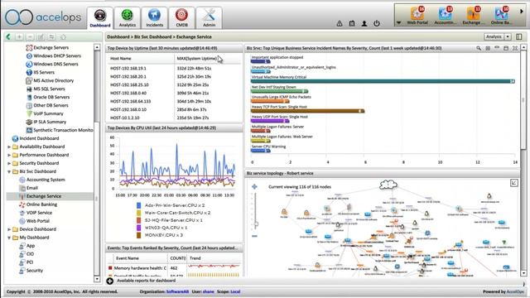This screenshot has width=530, height=298.
Task: Click the grid icon in incident chart header
Action: pos(488,48)
